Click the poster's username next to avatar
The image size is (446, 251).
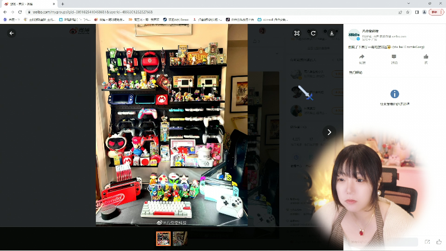click(x=370, y=31)
